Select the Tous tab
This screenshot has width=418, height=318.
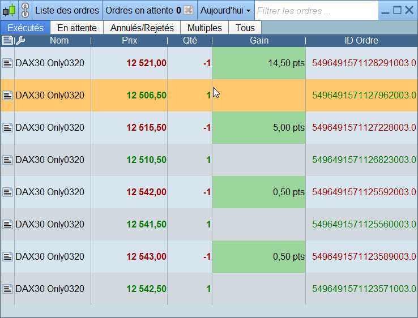pyautogui.click(x=245, y=28)
